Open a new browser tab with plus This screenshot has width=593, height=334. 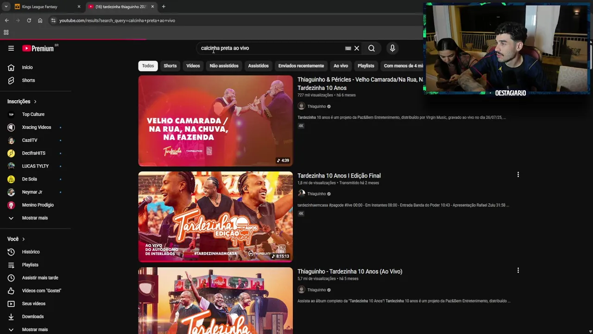click(x=164, y=6)
